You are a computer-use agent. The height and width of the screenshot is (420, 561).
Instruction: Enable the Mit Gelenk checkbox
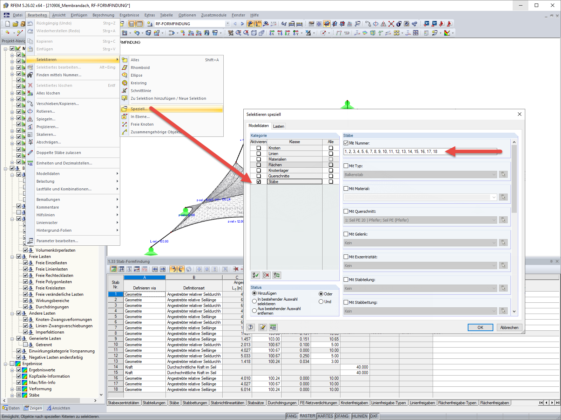pyautogui.click(x=346, y=234)
